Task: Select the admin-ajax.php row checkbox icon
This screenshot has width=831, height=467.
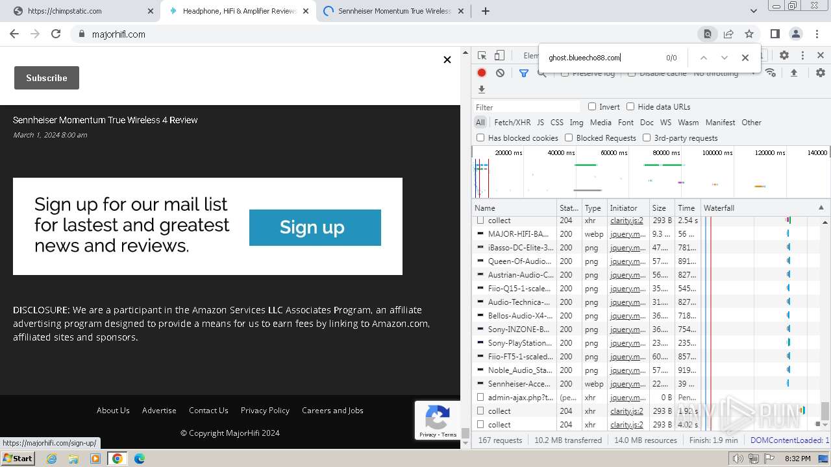Action: point(480,397)
